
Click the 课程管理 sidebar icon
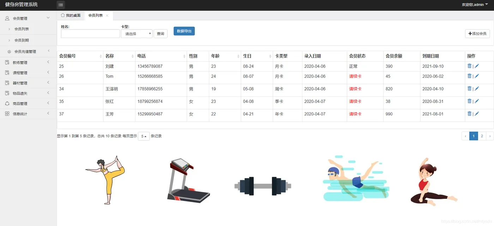7,73
